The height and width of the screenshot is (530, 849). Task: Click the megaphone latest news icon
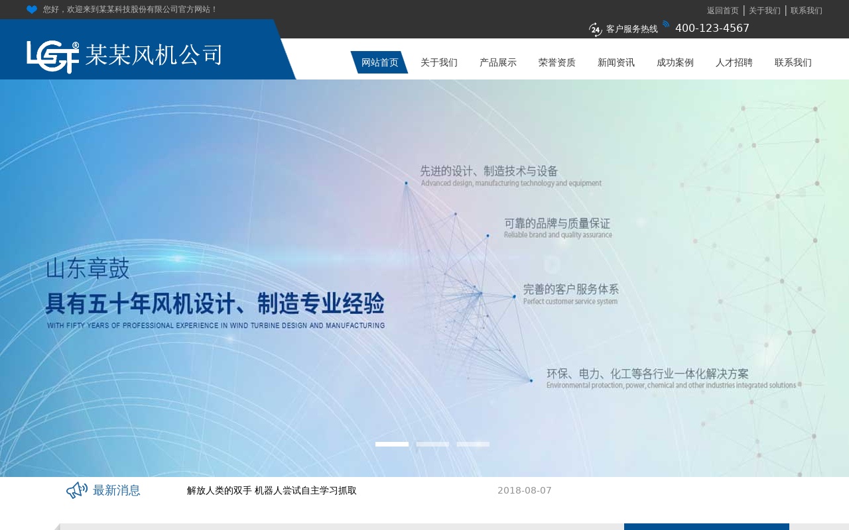point(77,490)
